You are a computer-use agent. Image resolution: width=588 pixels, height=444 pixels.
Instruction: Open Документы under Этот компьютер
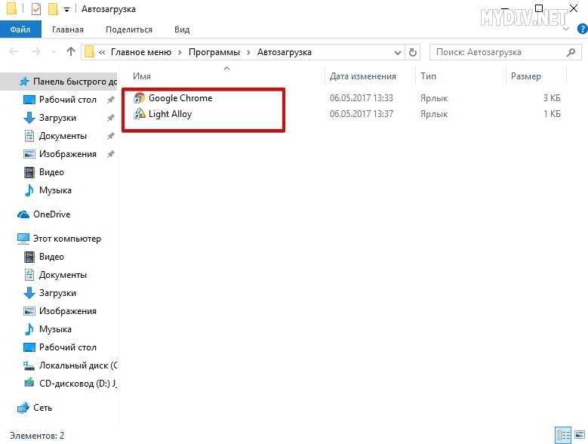click(63, 275)
